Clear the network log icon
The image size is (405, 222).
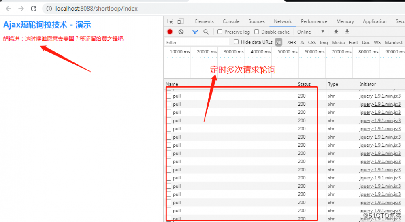pos(181,32)
